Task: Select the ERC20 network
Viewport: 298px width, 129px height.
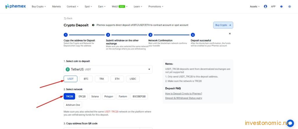Action: [x=82, y=97]
